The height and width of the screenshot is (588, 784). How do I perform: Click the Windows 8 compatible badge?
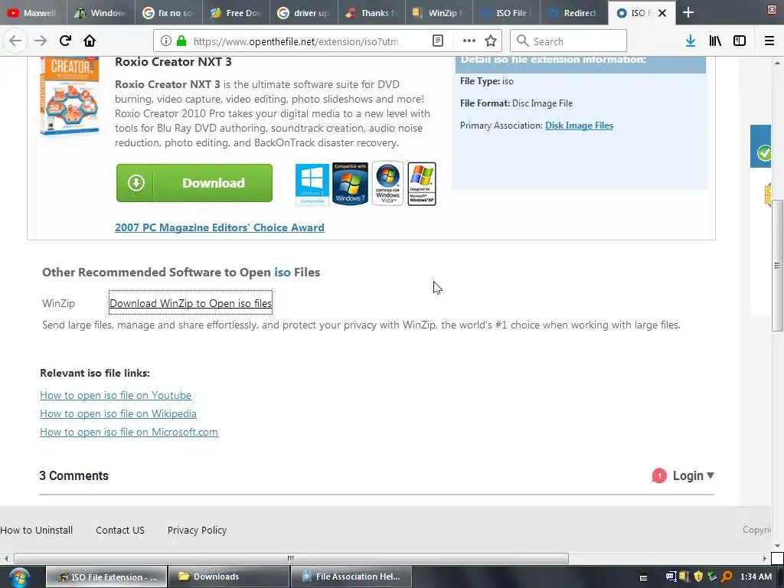(312, 184)
